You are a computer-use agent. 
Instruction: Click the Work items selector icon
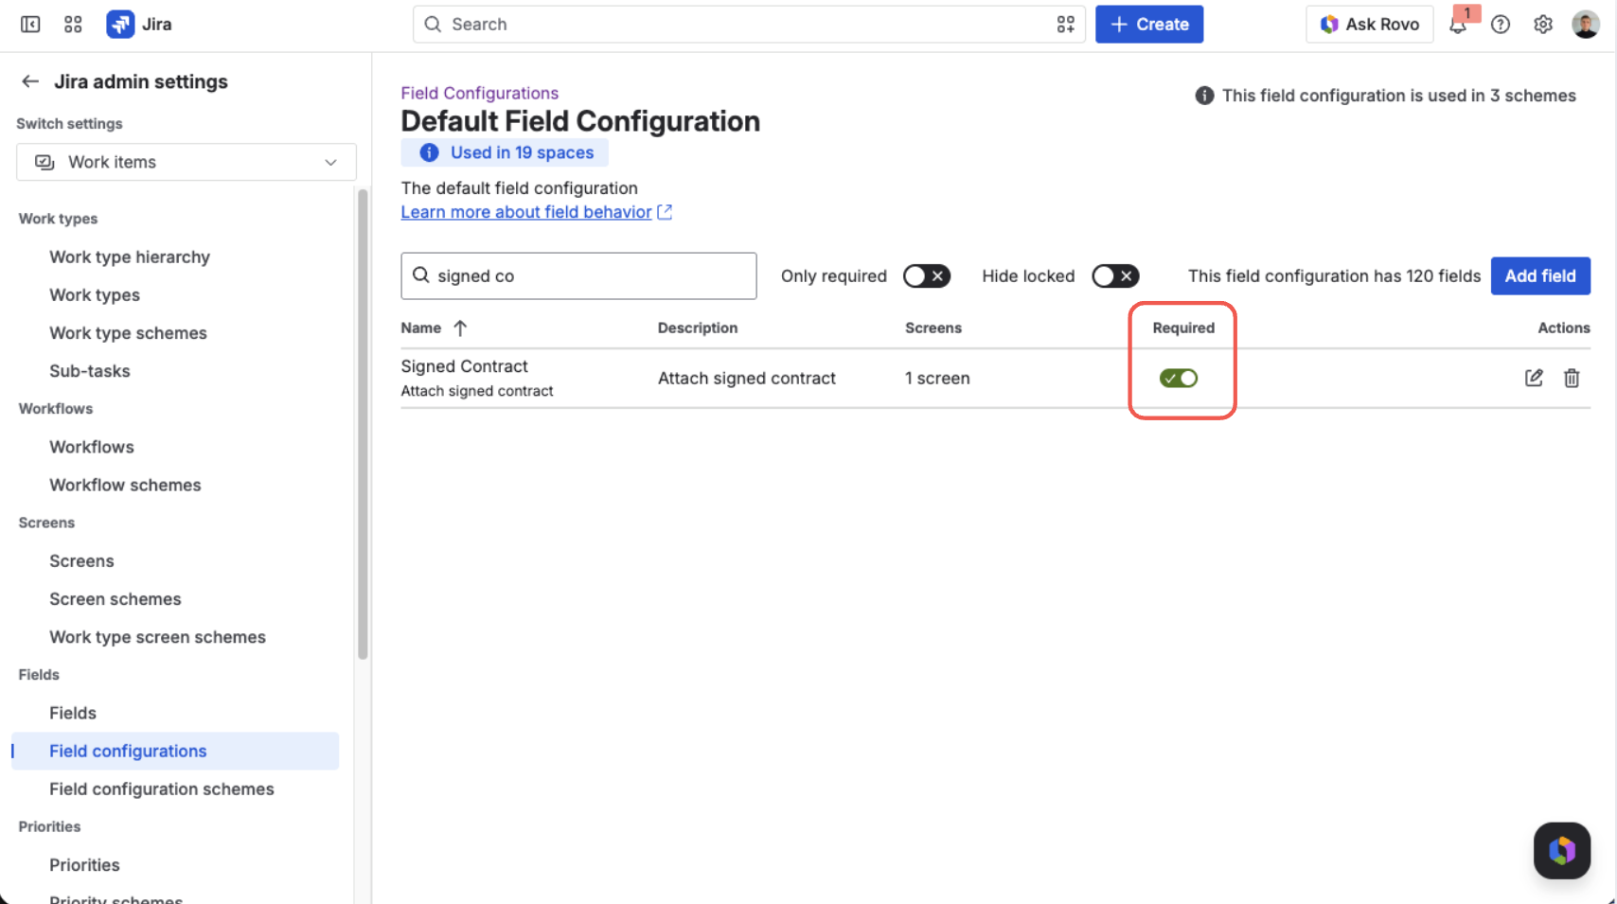[44, 162]
